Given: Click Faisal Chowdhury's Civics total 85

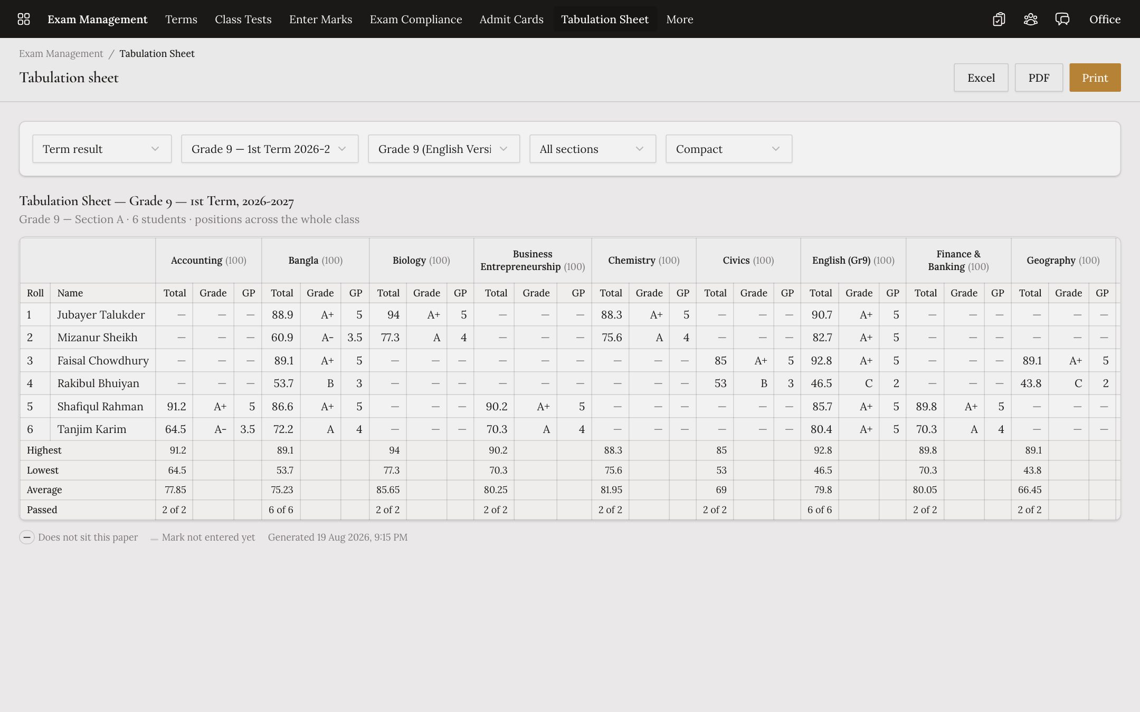Looking at the screenshot, I should (x=720, y=360).
